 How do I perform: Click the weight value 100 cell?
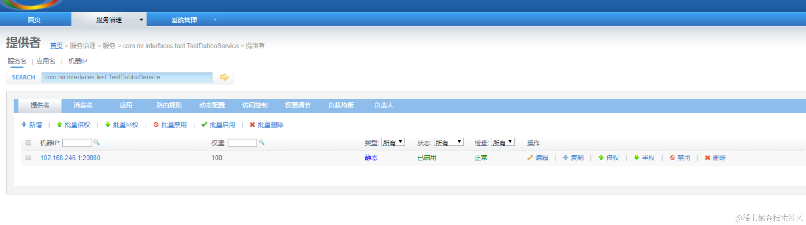coord(217,158)
